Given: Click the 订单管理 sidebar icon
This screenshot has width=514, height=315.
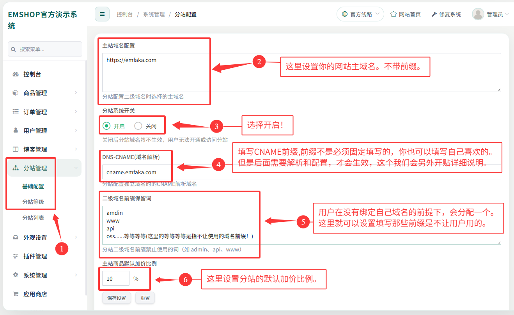Looking at the screenshot, I should point(15,111).
